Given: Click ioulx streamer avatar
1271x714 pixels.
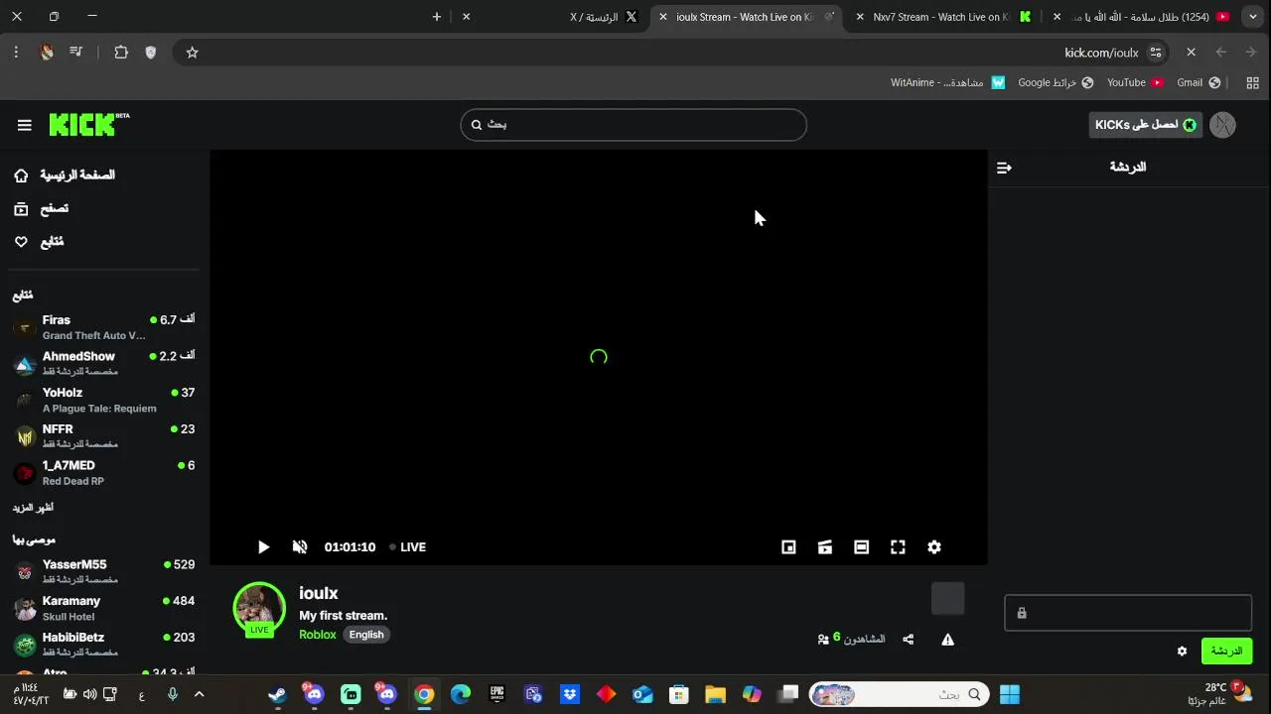Looking at the screenshot, I should click(259, 608).
